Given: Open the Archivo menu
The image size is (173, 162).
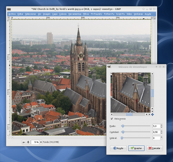Looking at the screenshot, I should (12, 14).
